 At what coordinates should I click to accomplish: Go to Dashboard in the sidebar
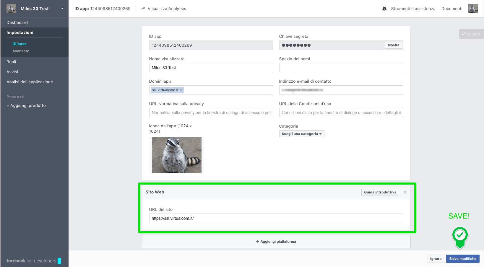point(17,22)
